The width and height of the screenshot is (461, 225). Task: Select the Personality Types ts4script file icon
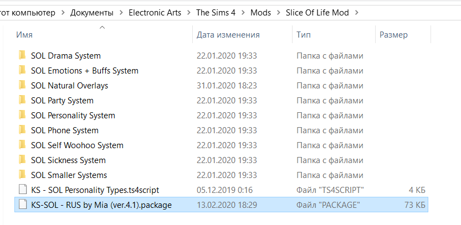click(23, 190)
